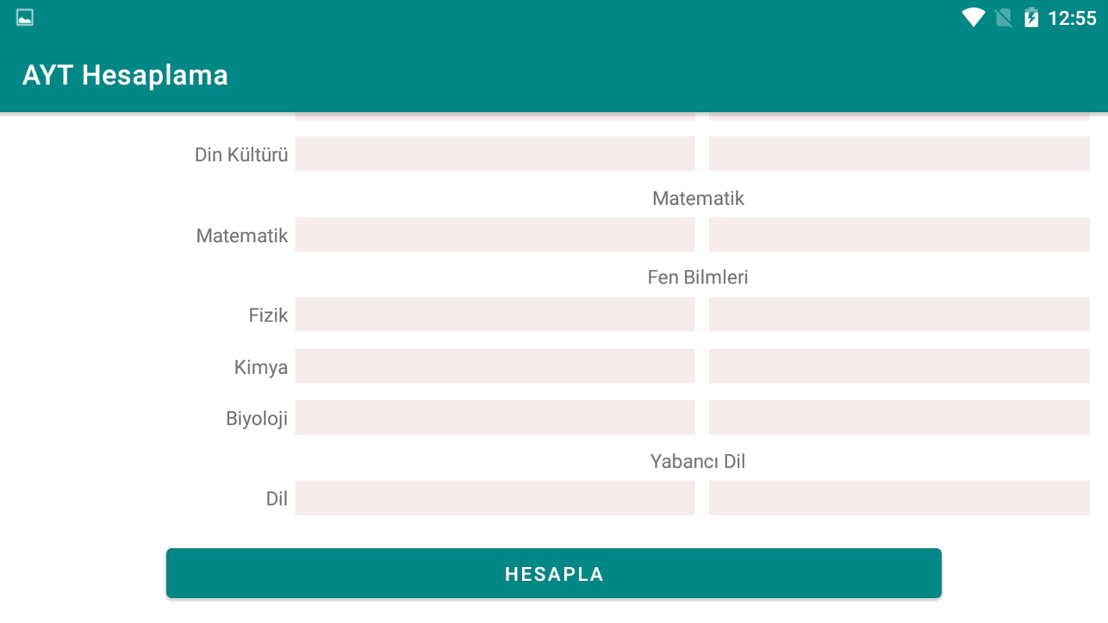
Task: Focus the left Din Kültürü input field
Action: pos(495,153)
